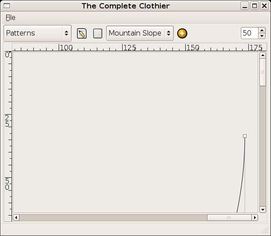Click the vertical scrollbar up arrow
271x236 pixels.
tap(263, 55)
